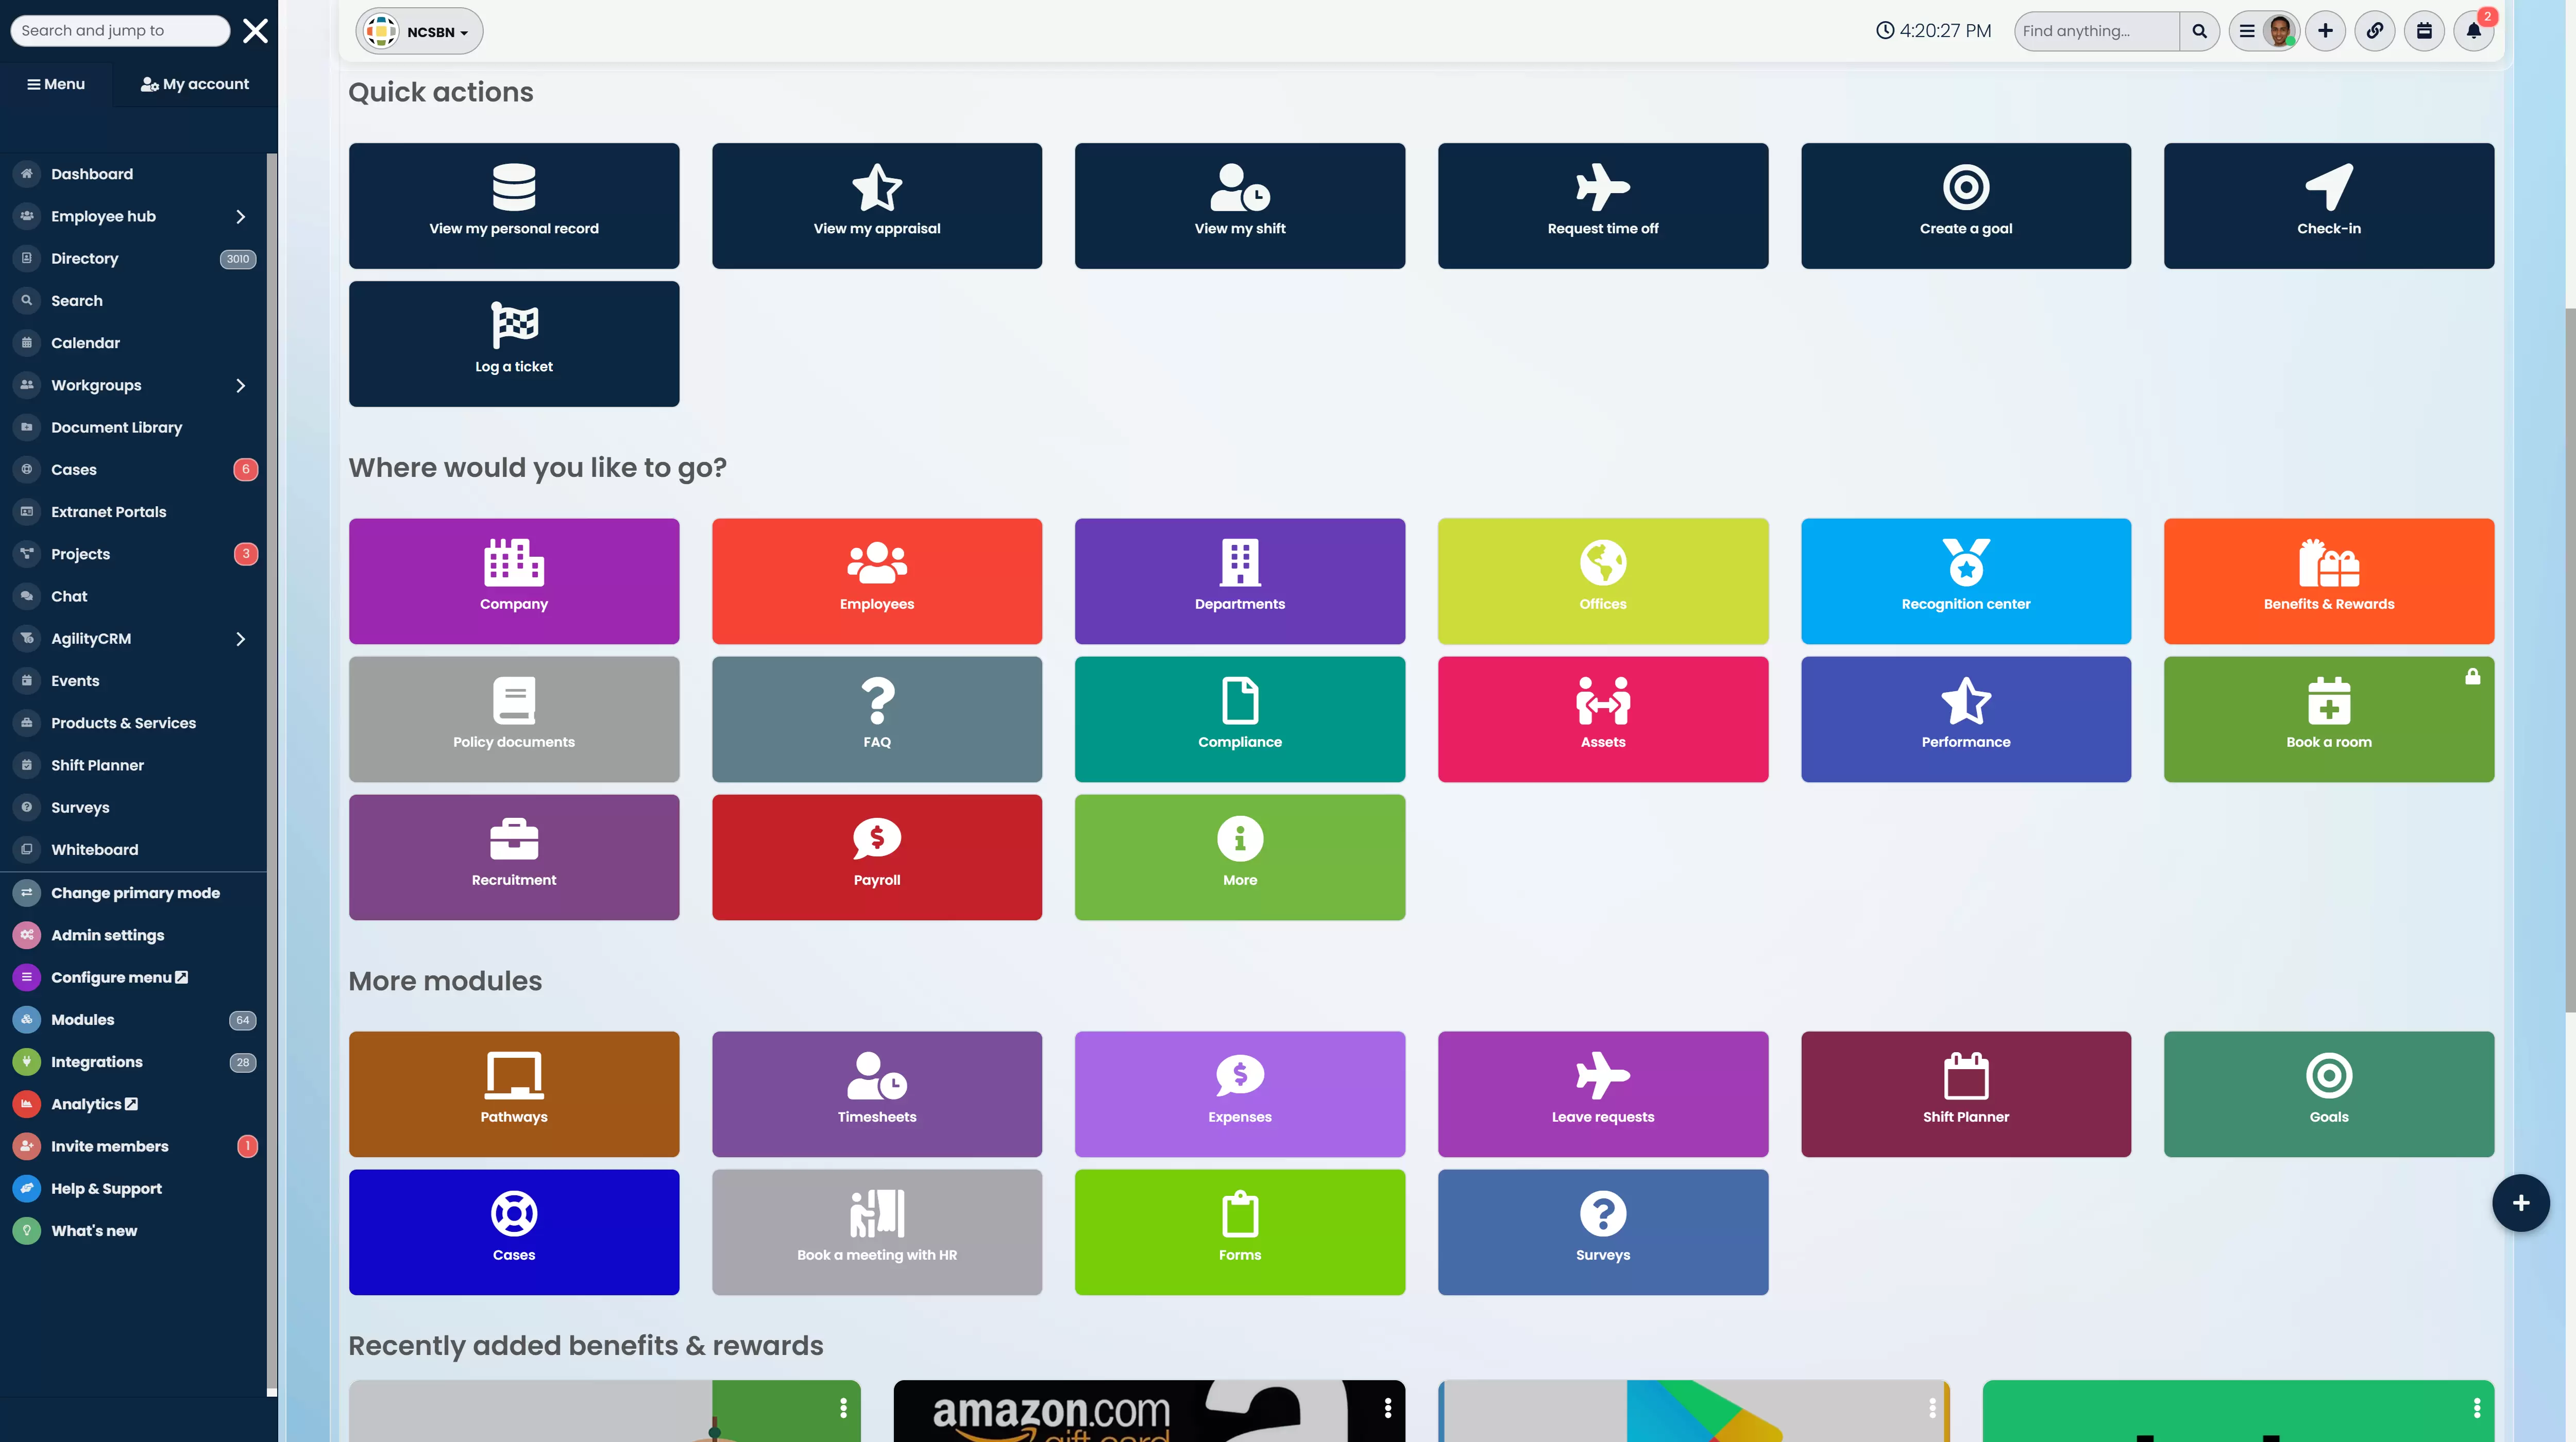Close the sidebar with the X icon
The width and height of the screenshot is (2576, 1442).
[255, 31]
